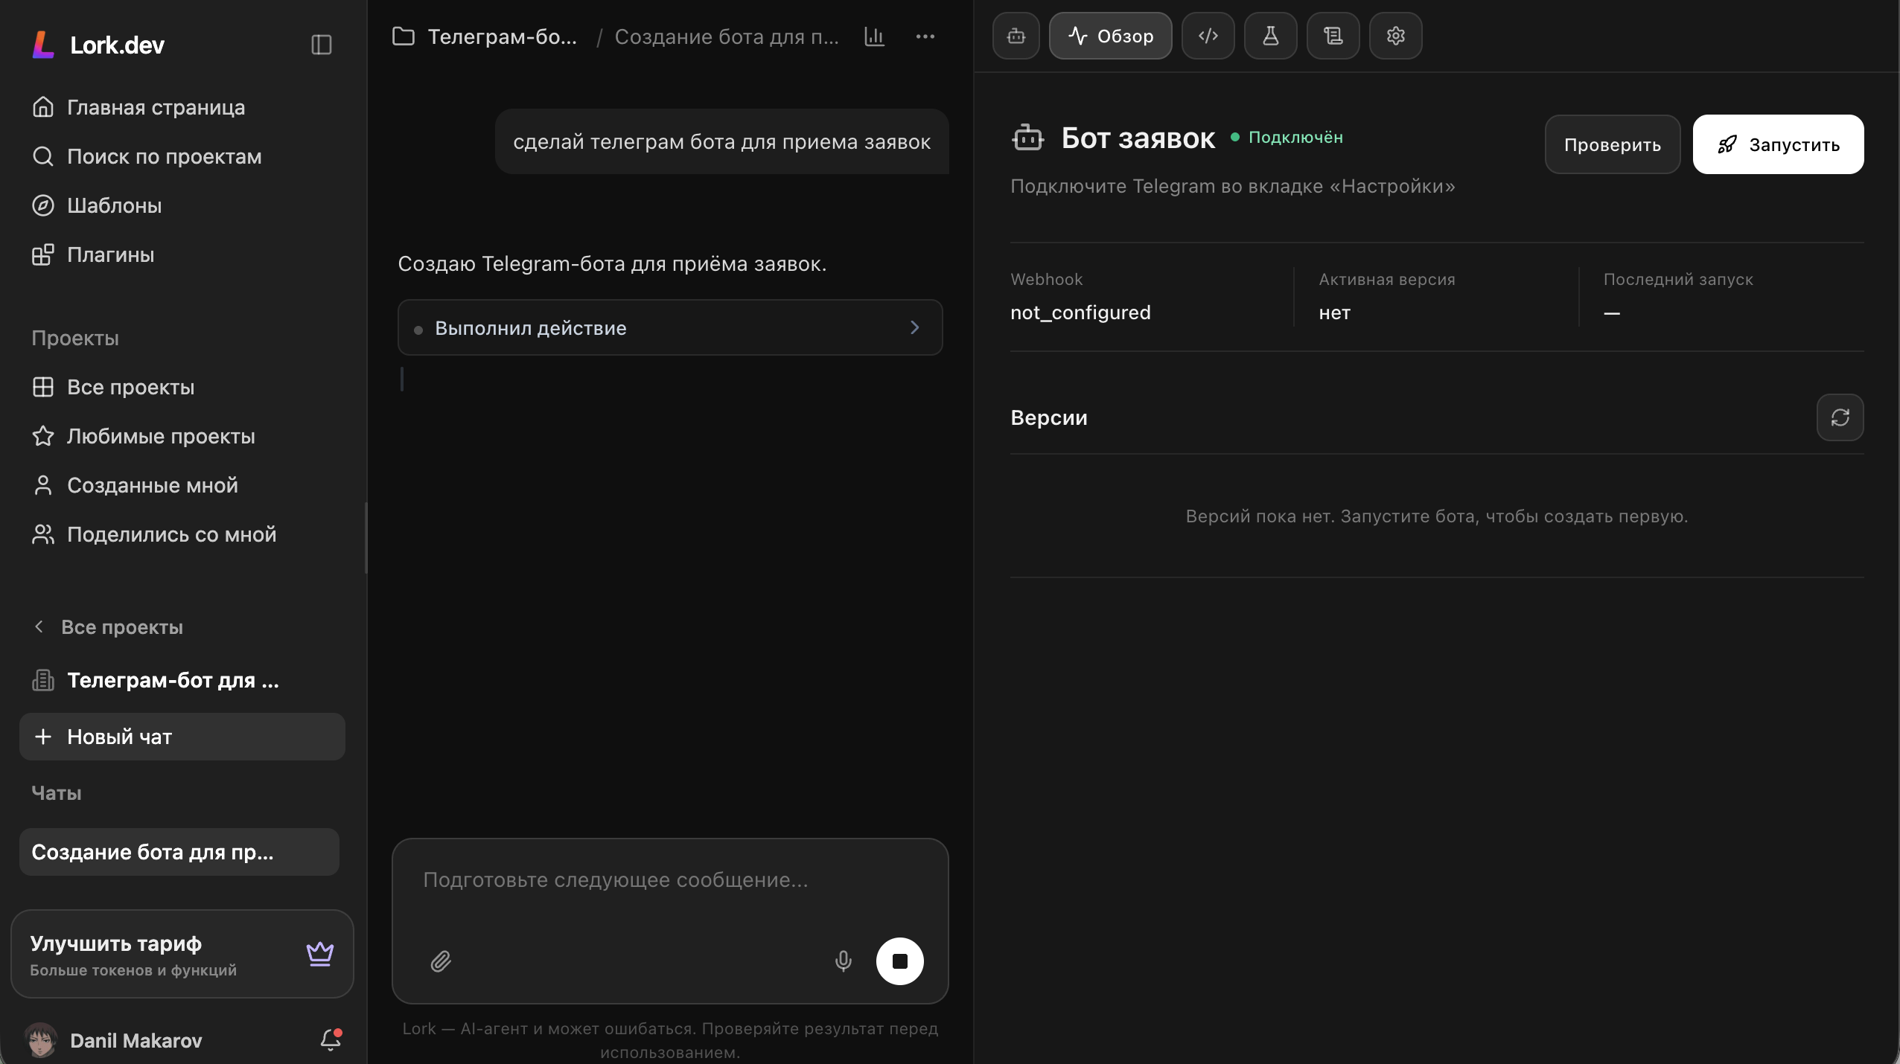Open Плагины page
The height and width of the screenshot is (1064, 1900).
click(93, 254)
